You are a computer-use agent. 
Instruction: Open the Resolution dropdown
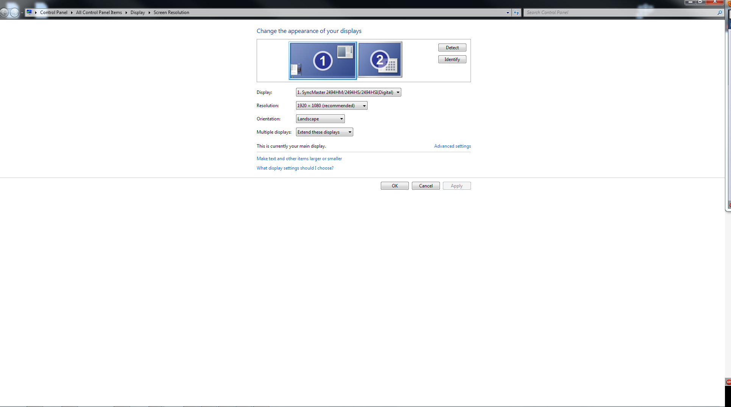[x=332, y=106]
